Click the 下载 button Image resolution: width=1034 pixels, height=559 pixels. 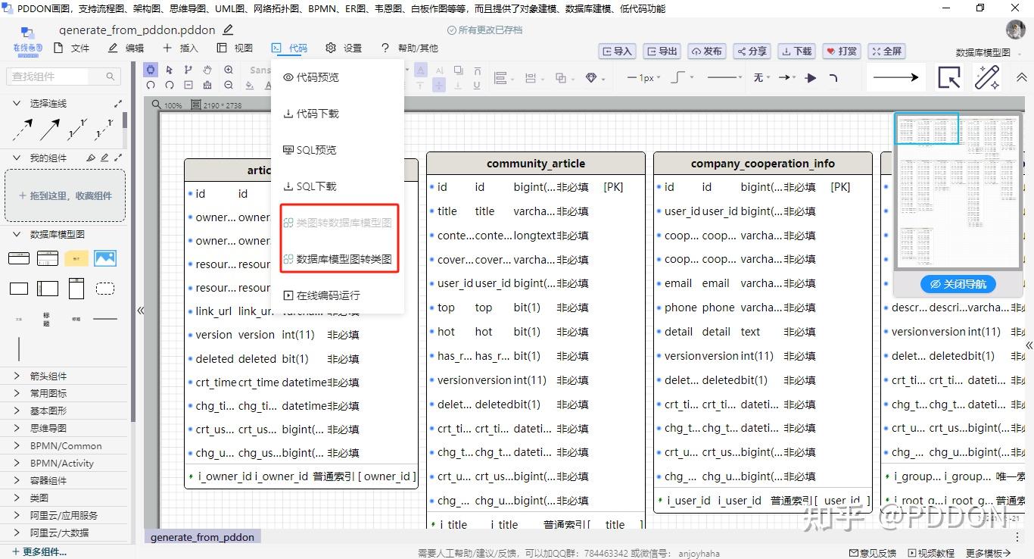tap(796, 51)
